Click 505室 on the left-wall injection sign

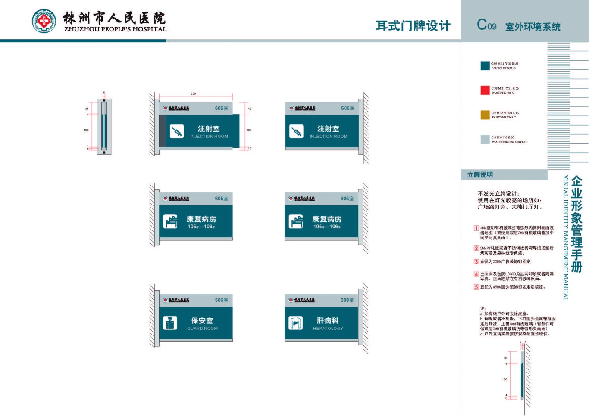pos(222,108)
